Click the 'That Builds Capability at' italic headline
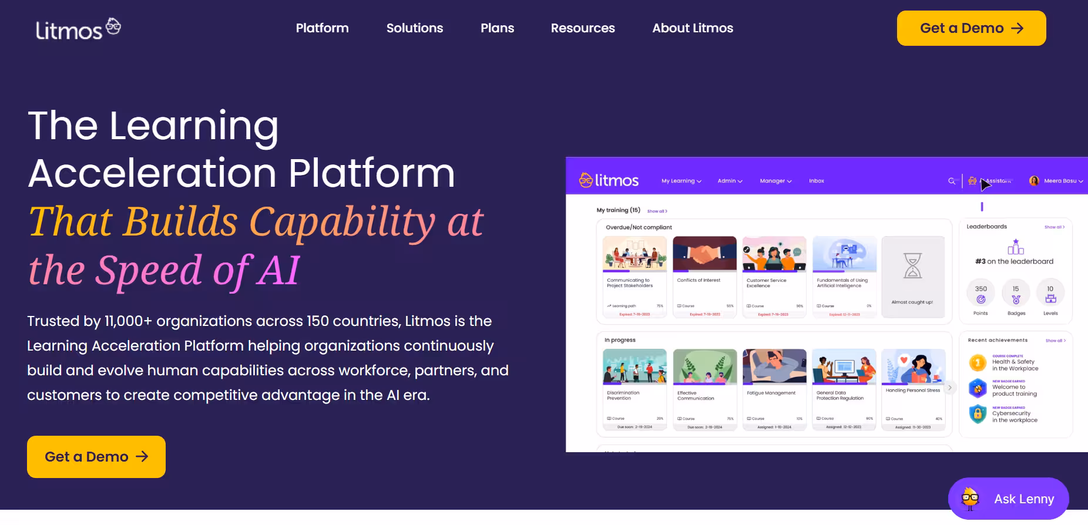The width and height of the screenshot is (1088, 525). [x=256, y=222]
